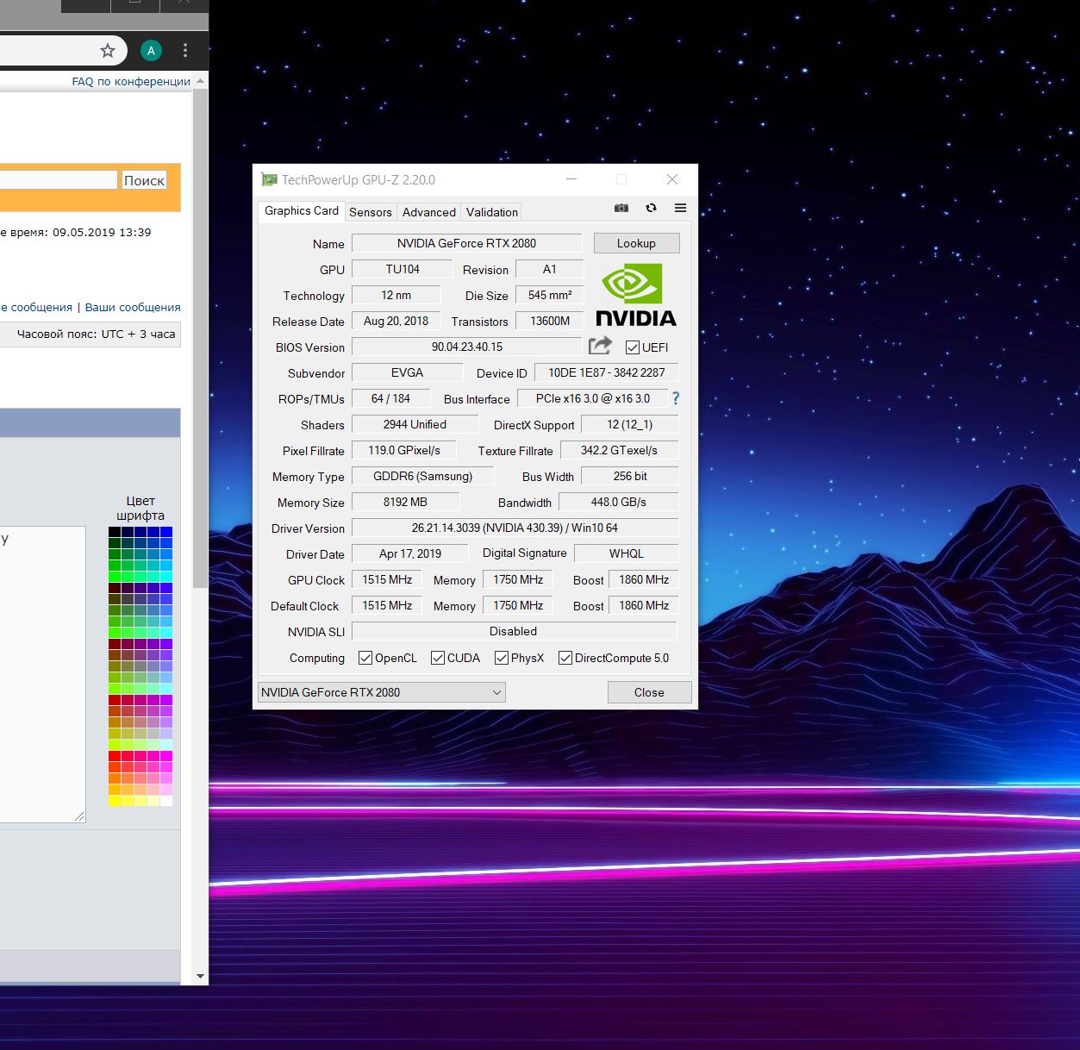Click the ROPs/TMUs 64 / 184 field

390,398
